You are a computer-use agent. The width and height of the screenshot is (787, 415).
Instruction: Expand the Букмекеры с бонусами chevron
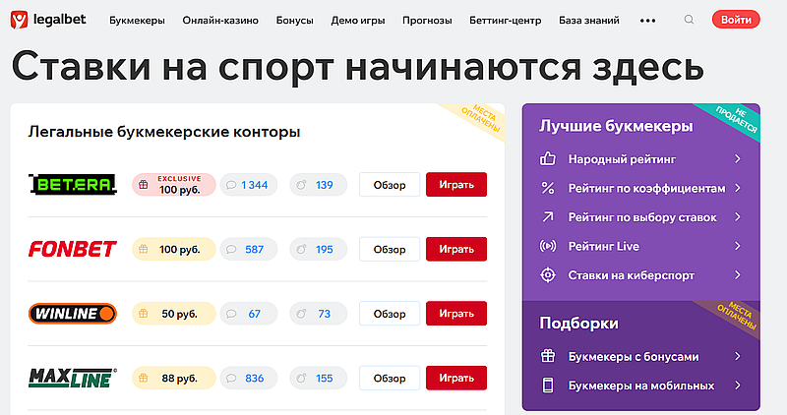[x=737, y=356]
